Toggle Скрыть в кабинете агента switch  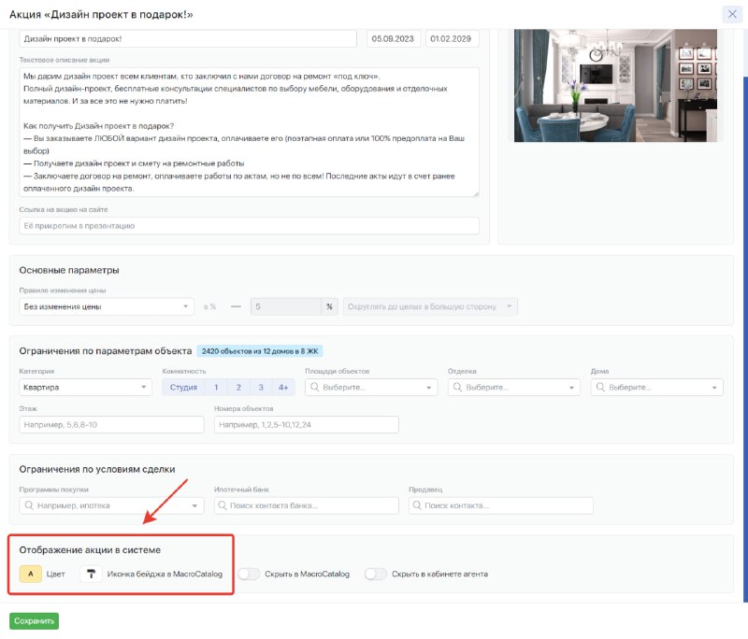pyautogui.click(x=376, y=574)
